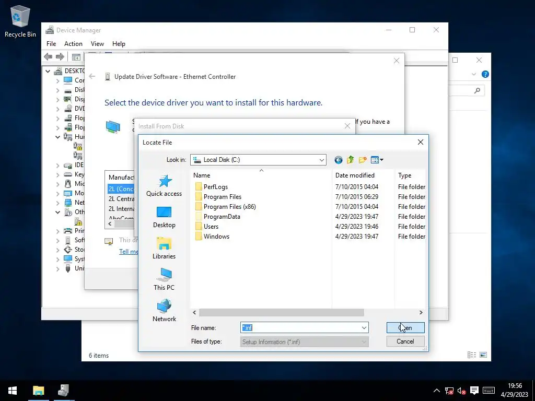Expand the Keyboards node in Device Manager tree
Screen dimensions: 535x401
click(x=57, y=174)
